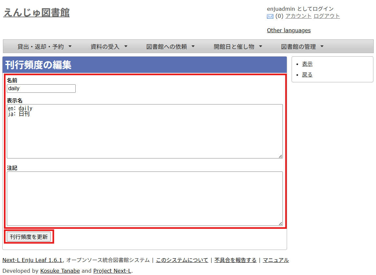Click the 刊行頻度の編集 page heading

[x=38, y=65]
